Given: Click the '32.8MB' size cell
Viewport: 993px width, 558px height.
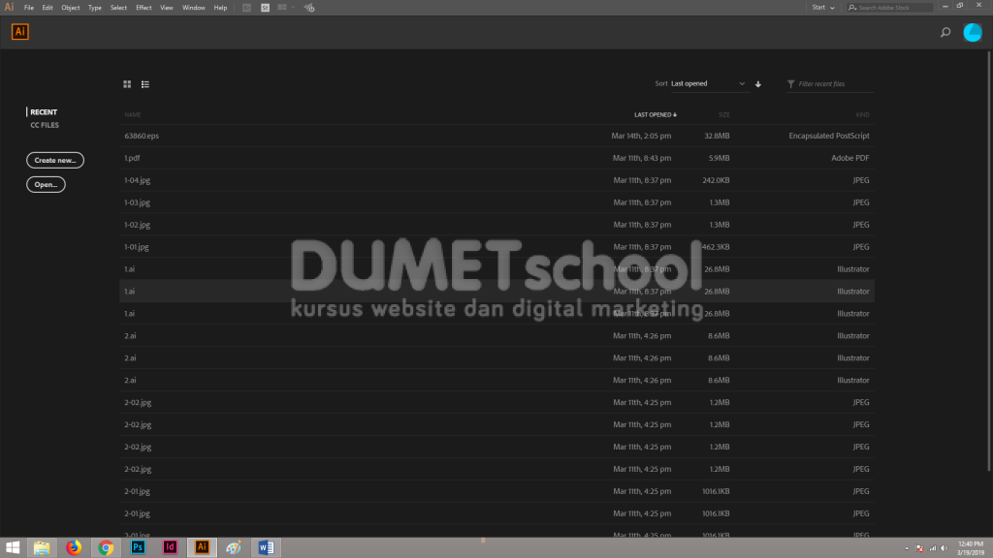Looking at the screenshot, I should click(717, 136).
